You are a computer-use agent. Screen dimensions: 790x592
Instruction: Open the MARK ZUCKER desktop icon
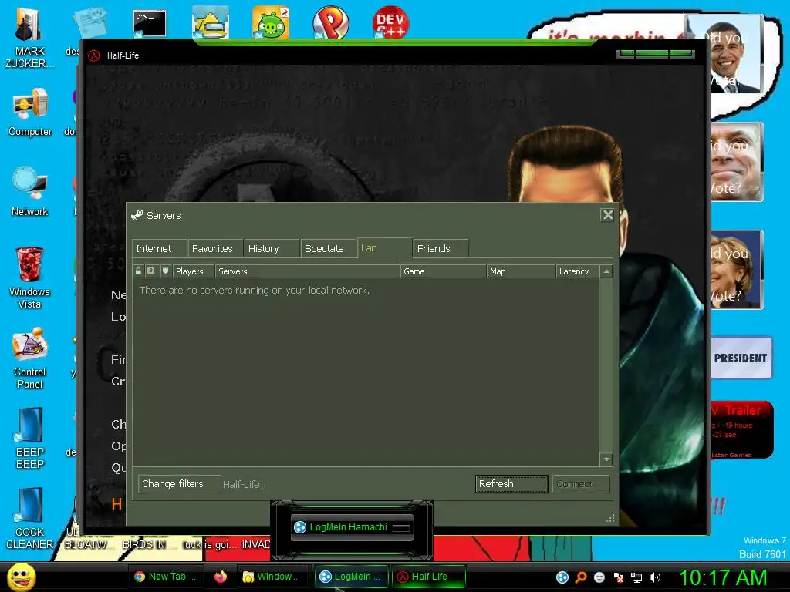click(29, 38)
